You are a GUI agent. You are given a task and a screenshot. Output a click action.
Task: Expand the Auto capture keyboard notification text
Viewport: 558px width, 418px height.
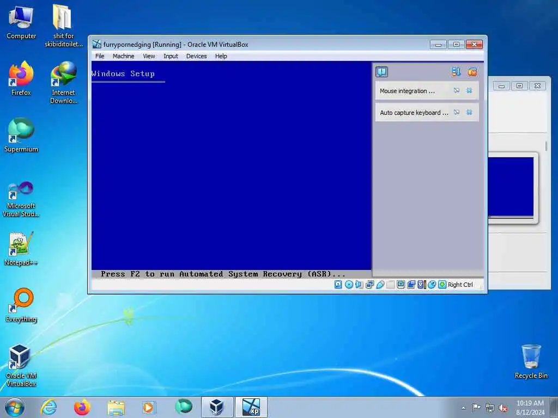tap(414, 113)
